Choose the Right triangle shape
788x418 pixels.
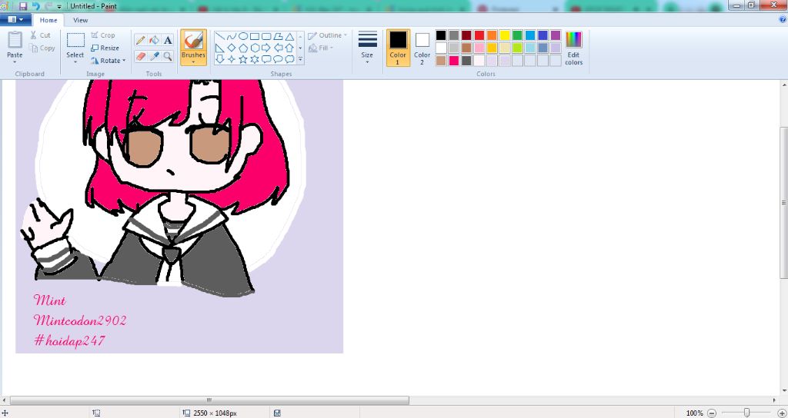[219, 48]
